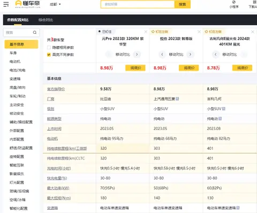Remove the 吉利几何E萤火虫 column

[x=253, y=32]
